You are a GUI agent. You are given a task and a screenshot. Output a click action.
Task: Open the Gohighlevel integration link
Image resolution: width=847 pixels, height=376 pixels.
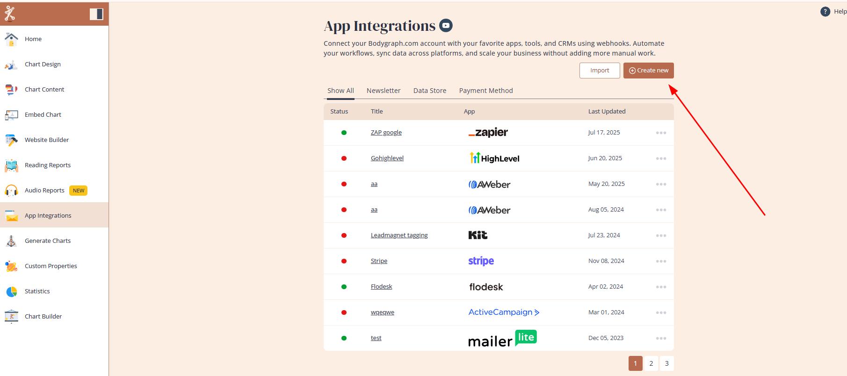click(387, 158)
